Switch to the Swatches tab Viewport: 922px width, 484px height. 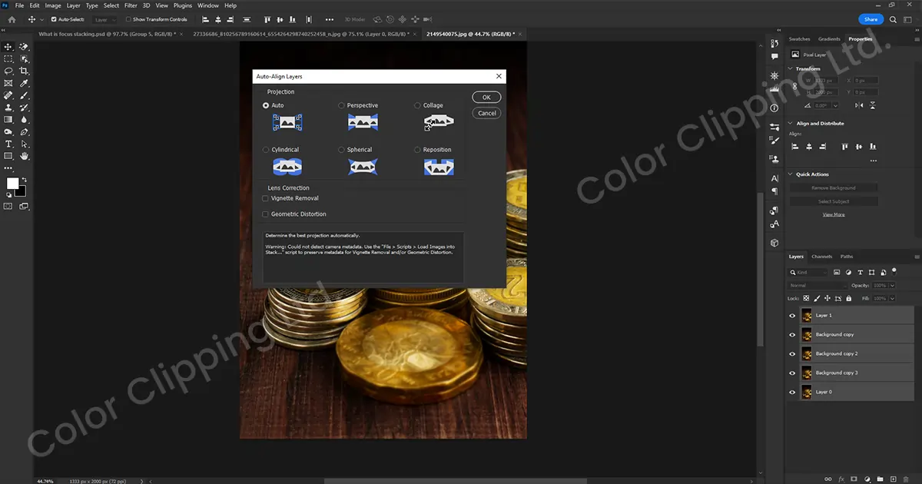pyautogui.click(x=800, y=38)
